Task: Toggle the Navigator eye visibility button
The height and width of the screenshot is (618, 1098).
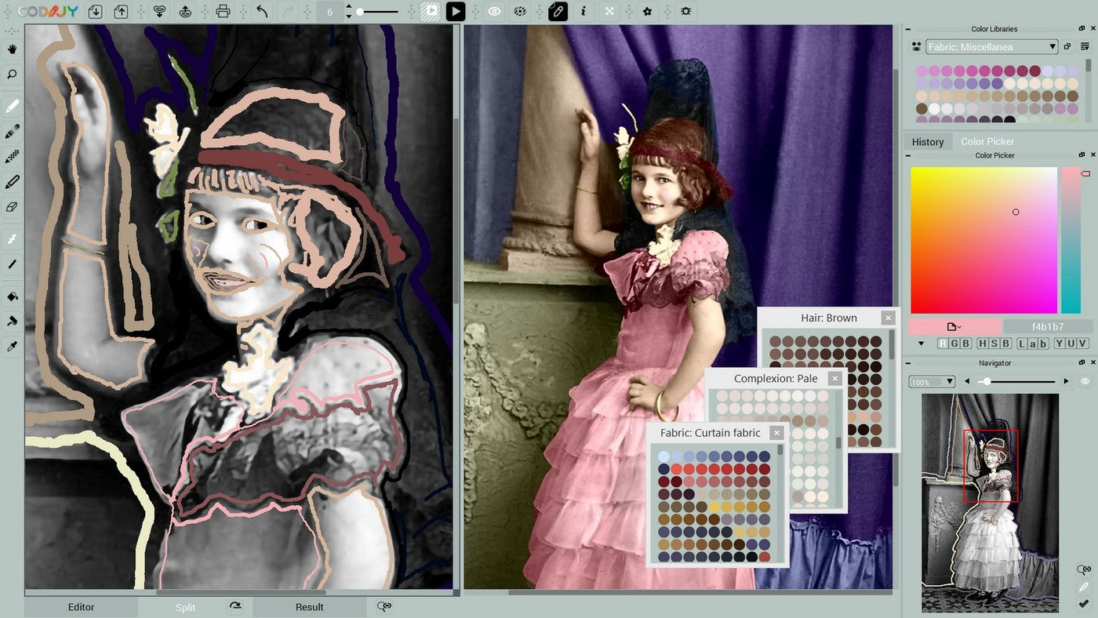Action: tap(1085, 381)
